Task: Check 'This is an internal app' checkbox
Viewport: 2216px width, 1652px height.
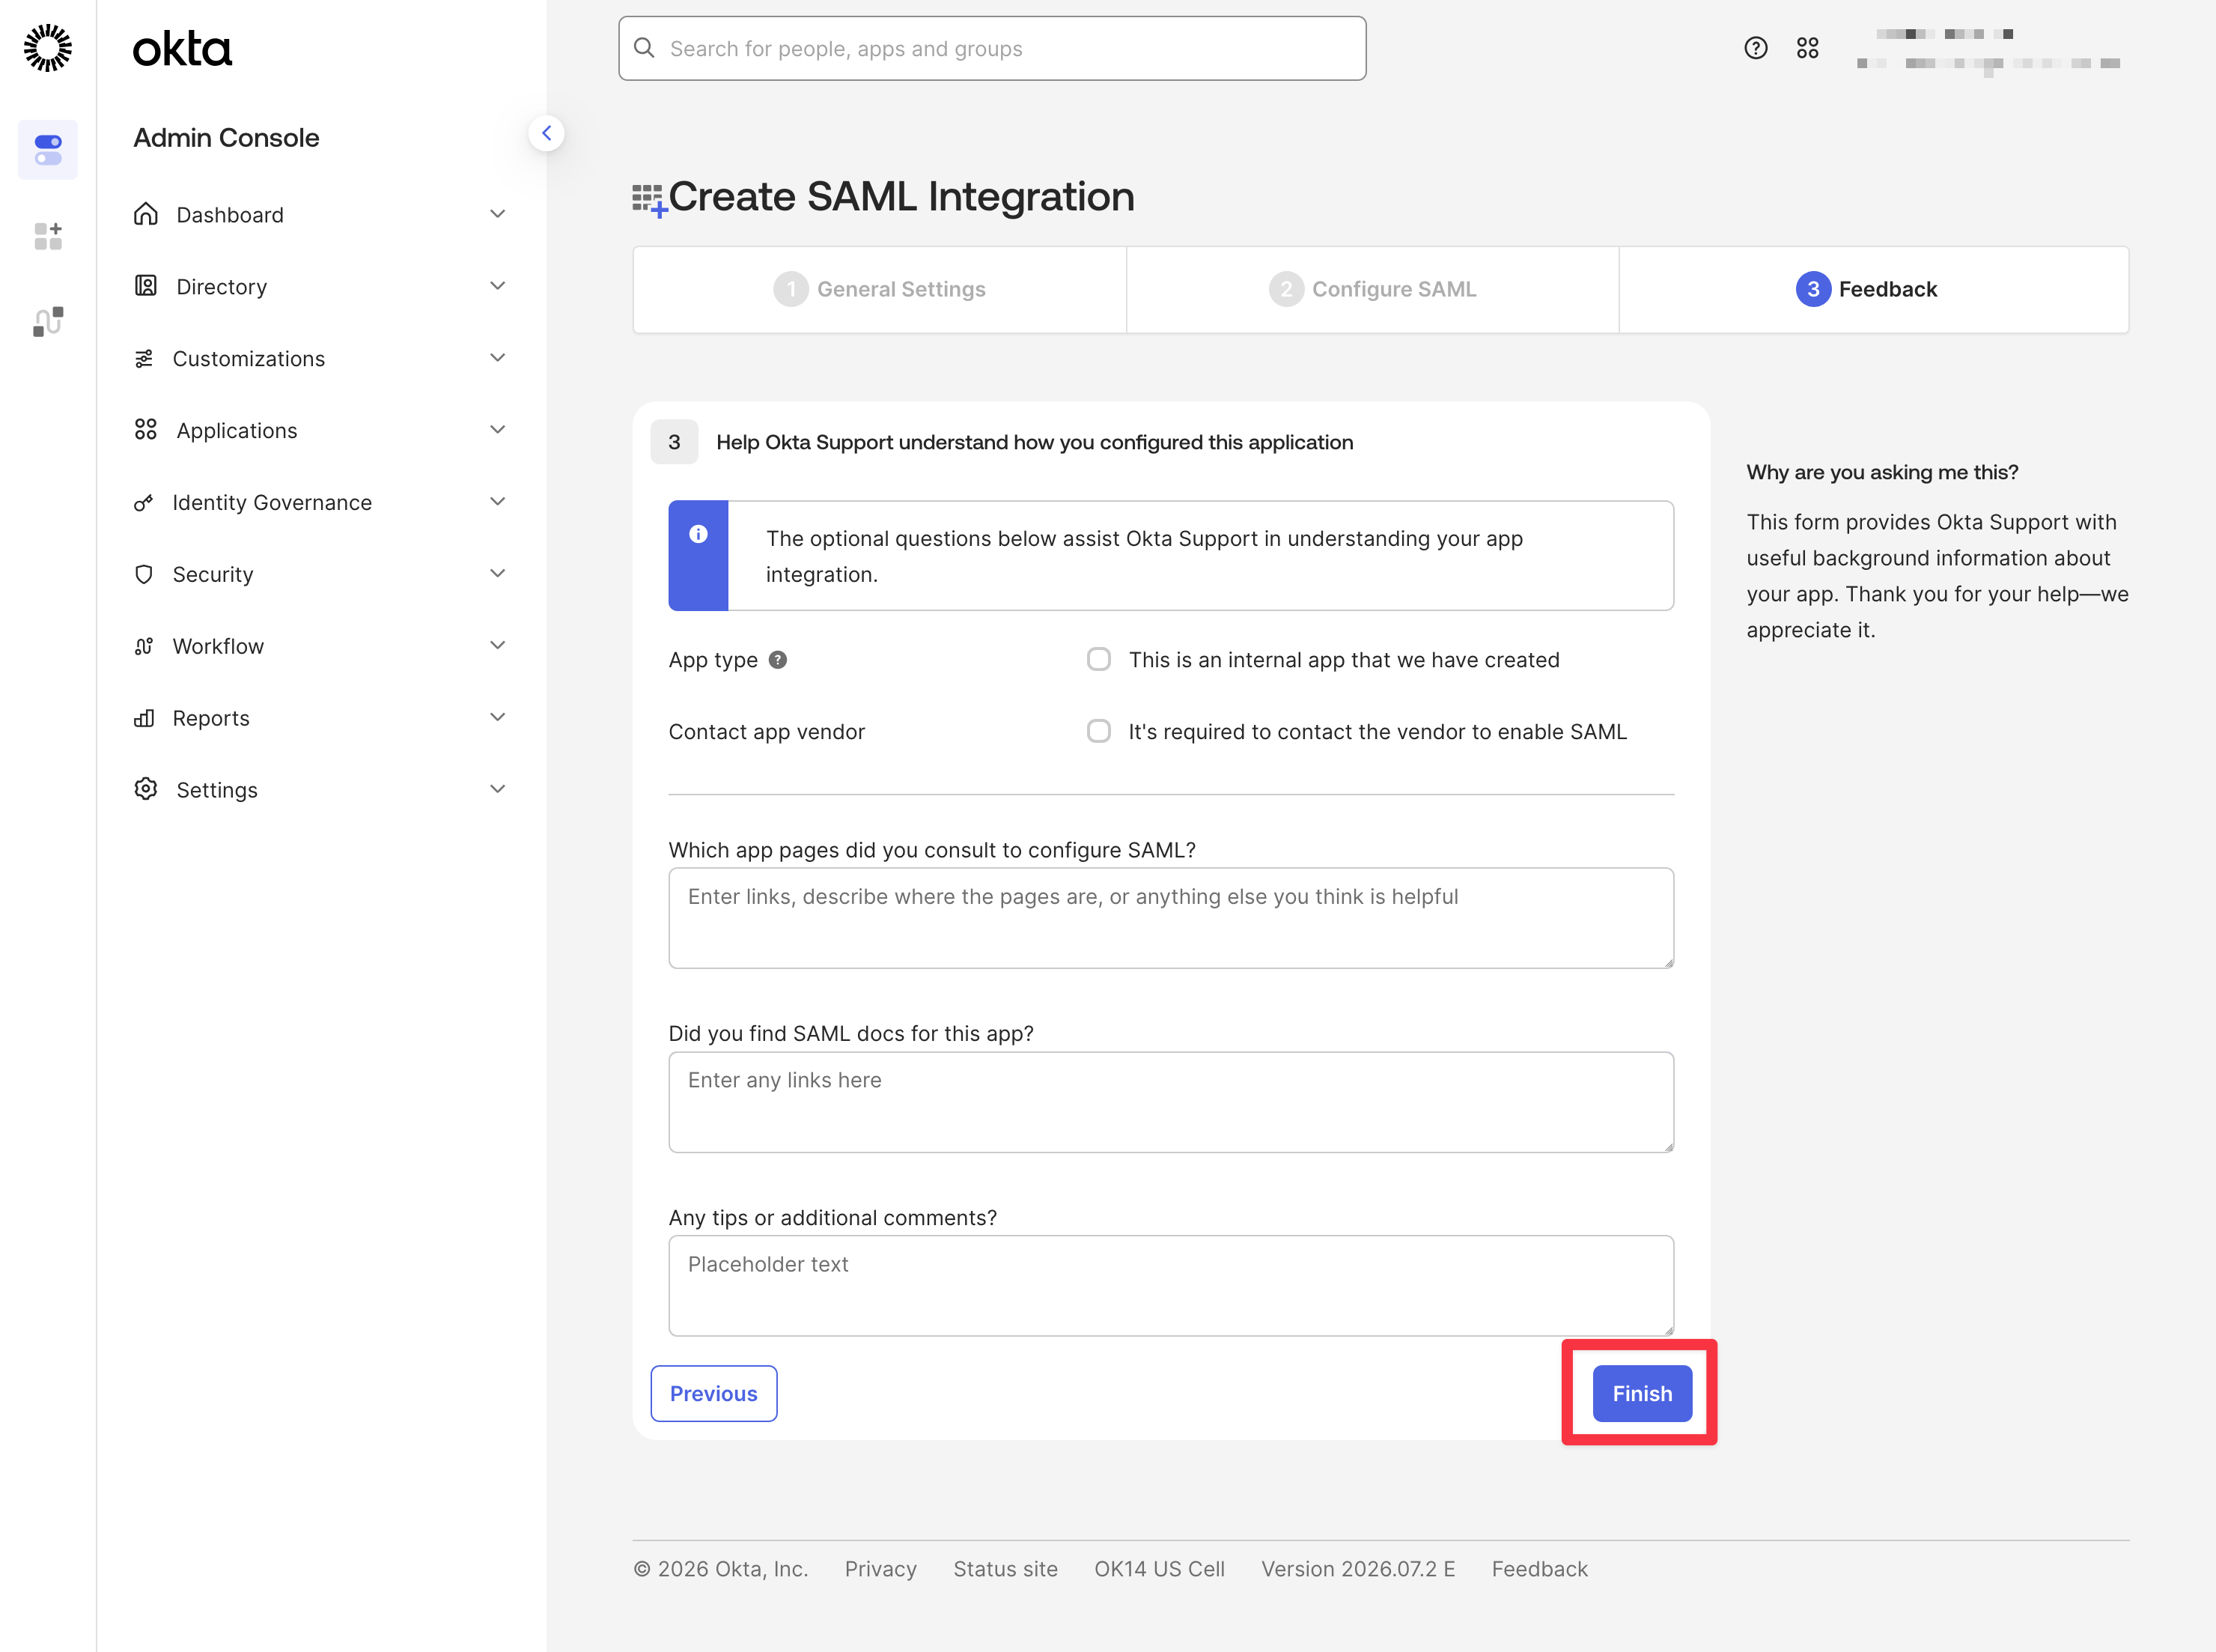Action: (1098, 659)
